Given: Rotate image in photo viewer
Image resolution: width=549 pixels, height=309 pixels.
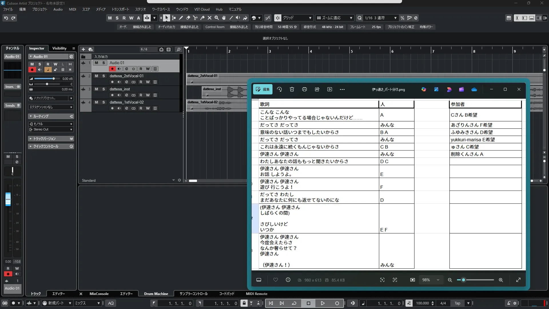Looking at the screenshot, I should point(279,89).
